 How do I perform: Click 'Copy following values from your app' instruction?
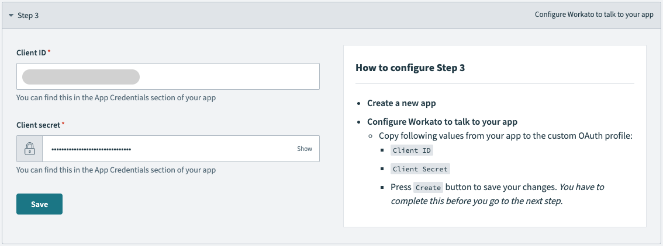coord(505,136)
